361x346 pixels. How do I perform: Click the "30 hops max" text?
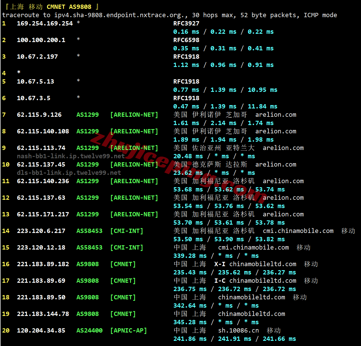click(214, 15)
